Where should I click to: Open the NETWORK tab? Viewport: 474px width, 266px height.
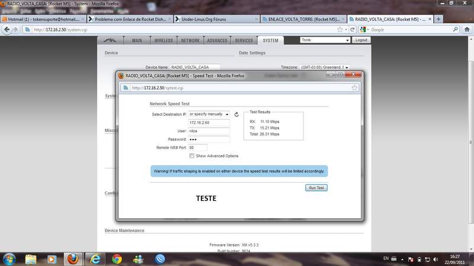click(190, 40)
